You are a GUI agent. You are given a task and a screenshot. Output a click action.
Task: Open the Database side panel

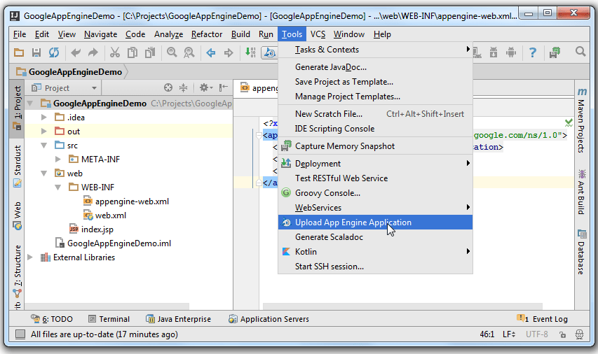581,252
